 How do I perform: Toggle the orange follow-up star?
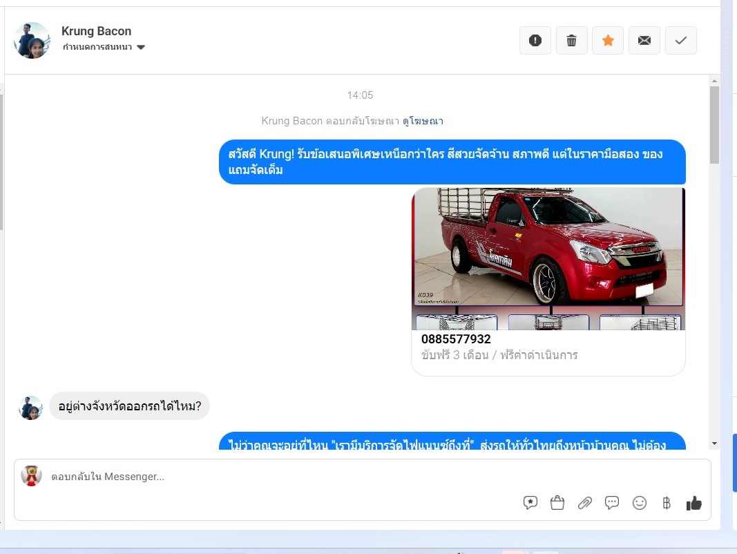pyautogui.click(x=608, y=41)
